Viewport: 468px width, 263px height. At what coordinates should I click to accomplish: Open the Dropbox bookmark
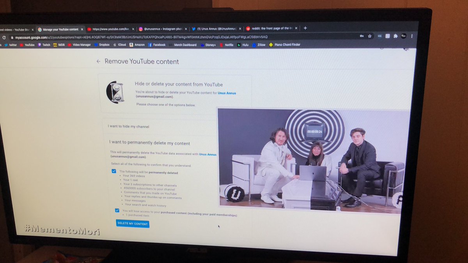pyautogui.click(x=102, y=45)
